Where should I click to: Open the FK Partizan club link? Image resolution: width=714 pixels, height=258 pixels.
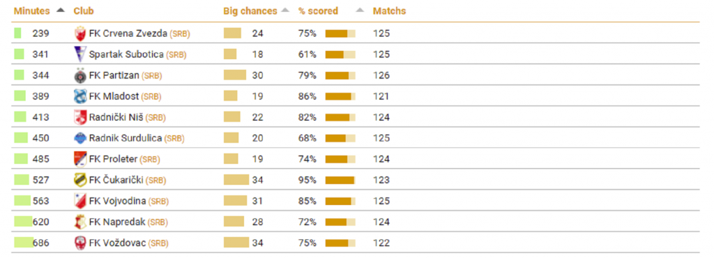(114, 75)
